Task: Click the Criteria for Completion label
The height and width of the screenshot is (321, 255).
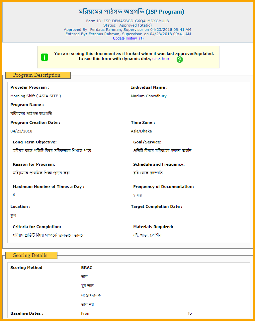Action: [x=37, y=227]
